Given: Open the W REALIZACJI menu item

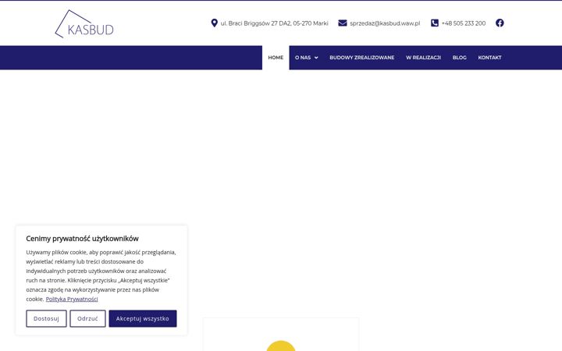Looking at the screenshot, I should point(423,58).
